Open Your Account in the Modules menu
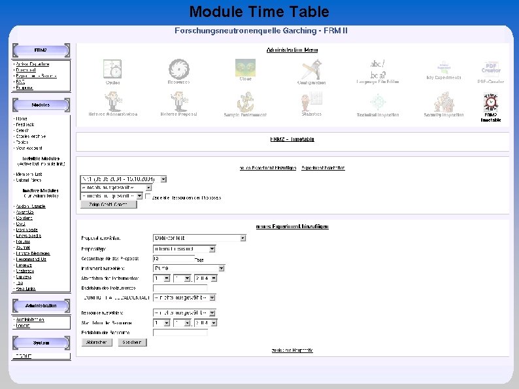Viewport: 519px width, 389px height. click(29, 148)
